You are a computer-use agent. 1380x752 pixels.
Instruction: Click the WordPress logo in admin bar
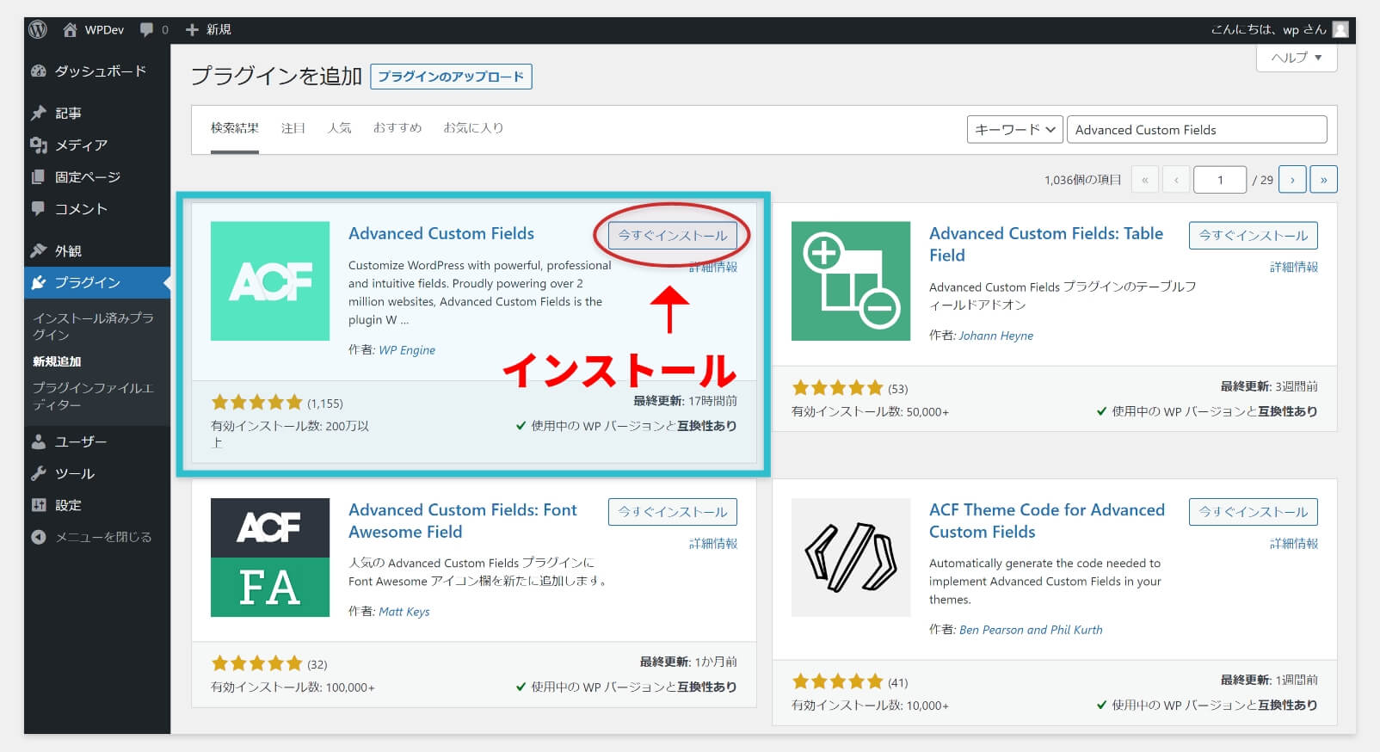point(38,29)
